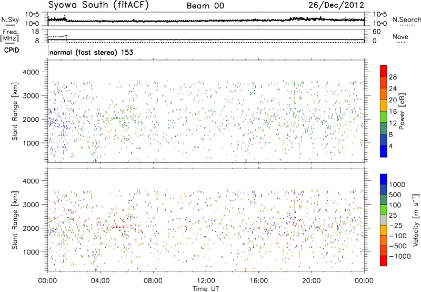Viewport: 421px width, 292px height.
Task: Click the 'Syowa South (fitACF)' title
Action: (98, 5)
